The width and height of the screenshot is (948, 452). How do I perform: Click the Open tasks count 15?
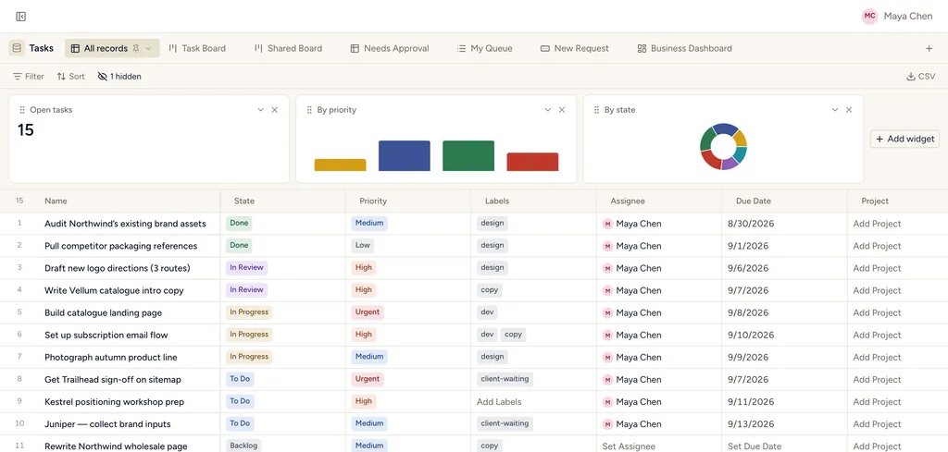tap(25, 129)
